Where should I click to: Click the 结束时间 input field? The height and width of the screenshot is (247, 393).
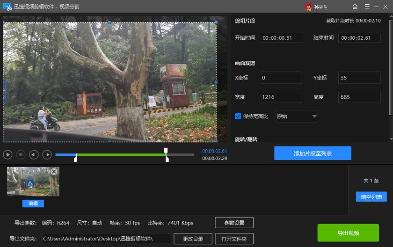[x=359, y=38]
